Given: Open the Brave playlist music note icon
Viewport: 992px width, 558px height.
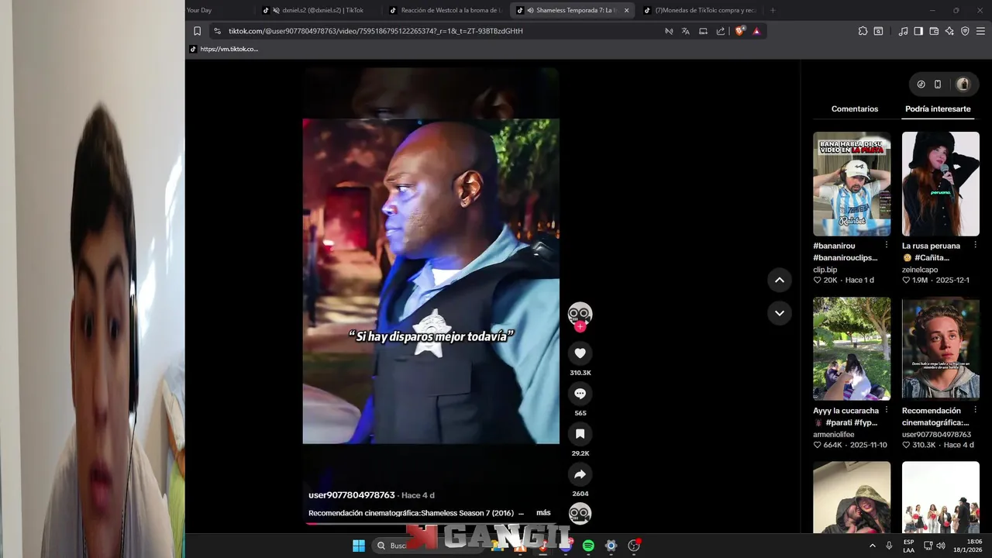Looking at the screenshot, I should tap(903, 31).
